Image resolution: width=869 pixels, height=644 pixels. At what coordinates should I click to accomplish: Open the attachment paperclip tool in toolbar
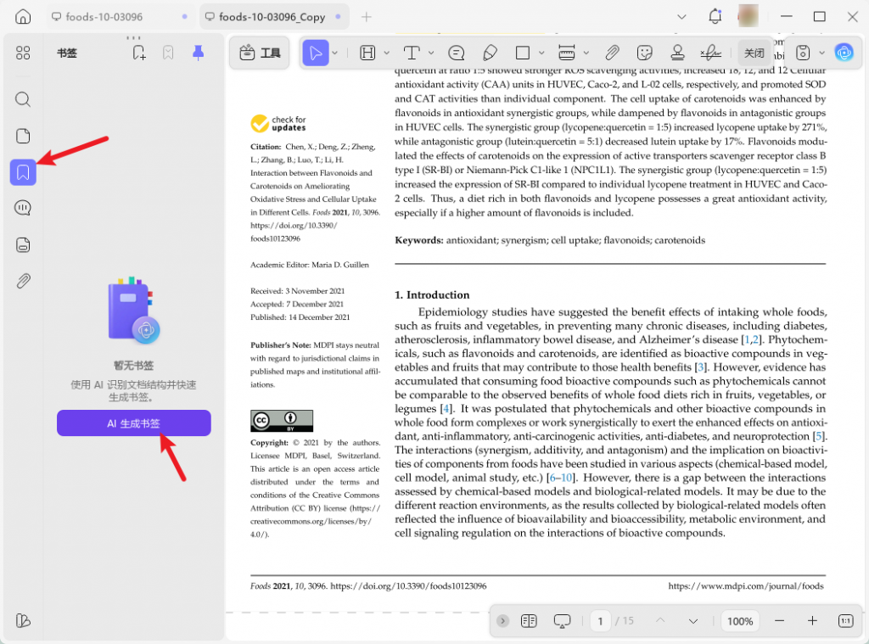612,53
